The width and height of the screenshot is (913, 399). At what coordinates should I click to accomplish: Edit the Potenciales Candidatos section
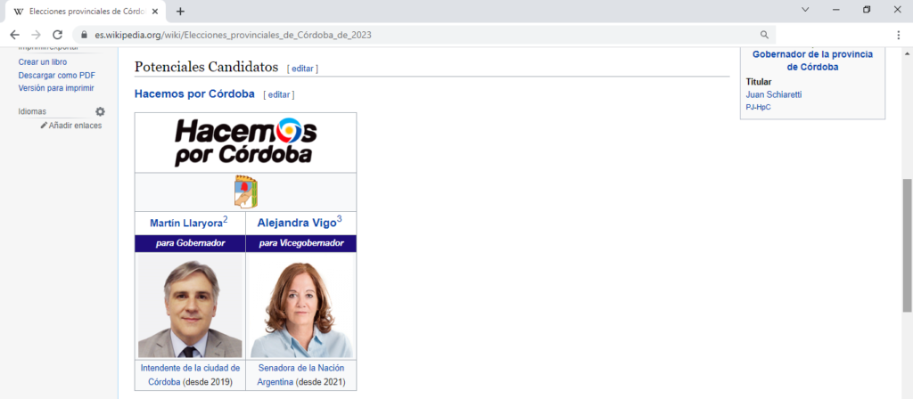click(x=302, y=68)
